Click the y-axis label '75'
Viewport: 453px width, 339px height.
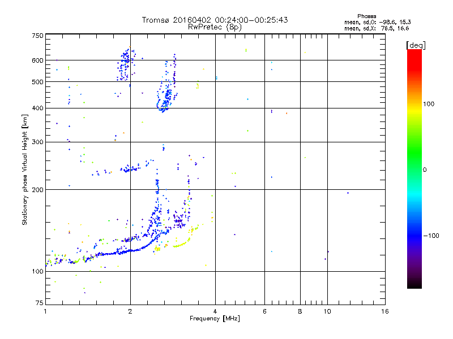click(x=40, y=303)
